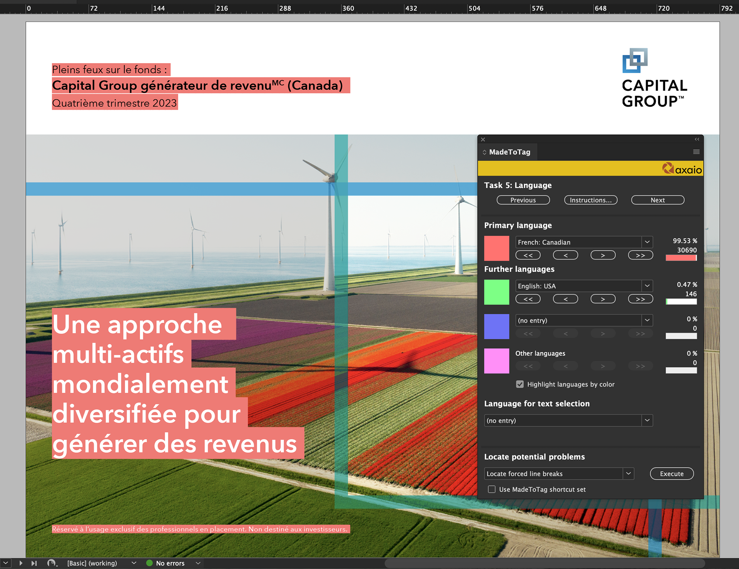Collapse the MadeToTag panel with double arrows
The width and height of the screenshot is (739, 569).
pos(697,139)
